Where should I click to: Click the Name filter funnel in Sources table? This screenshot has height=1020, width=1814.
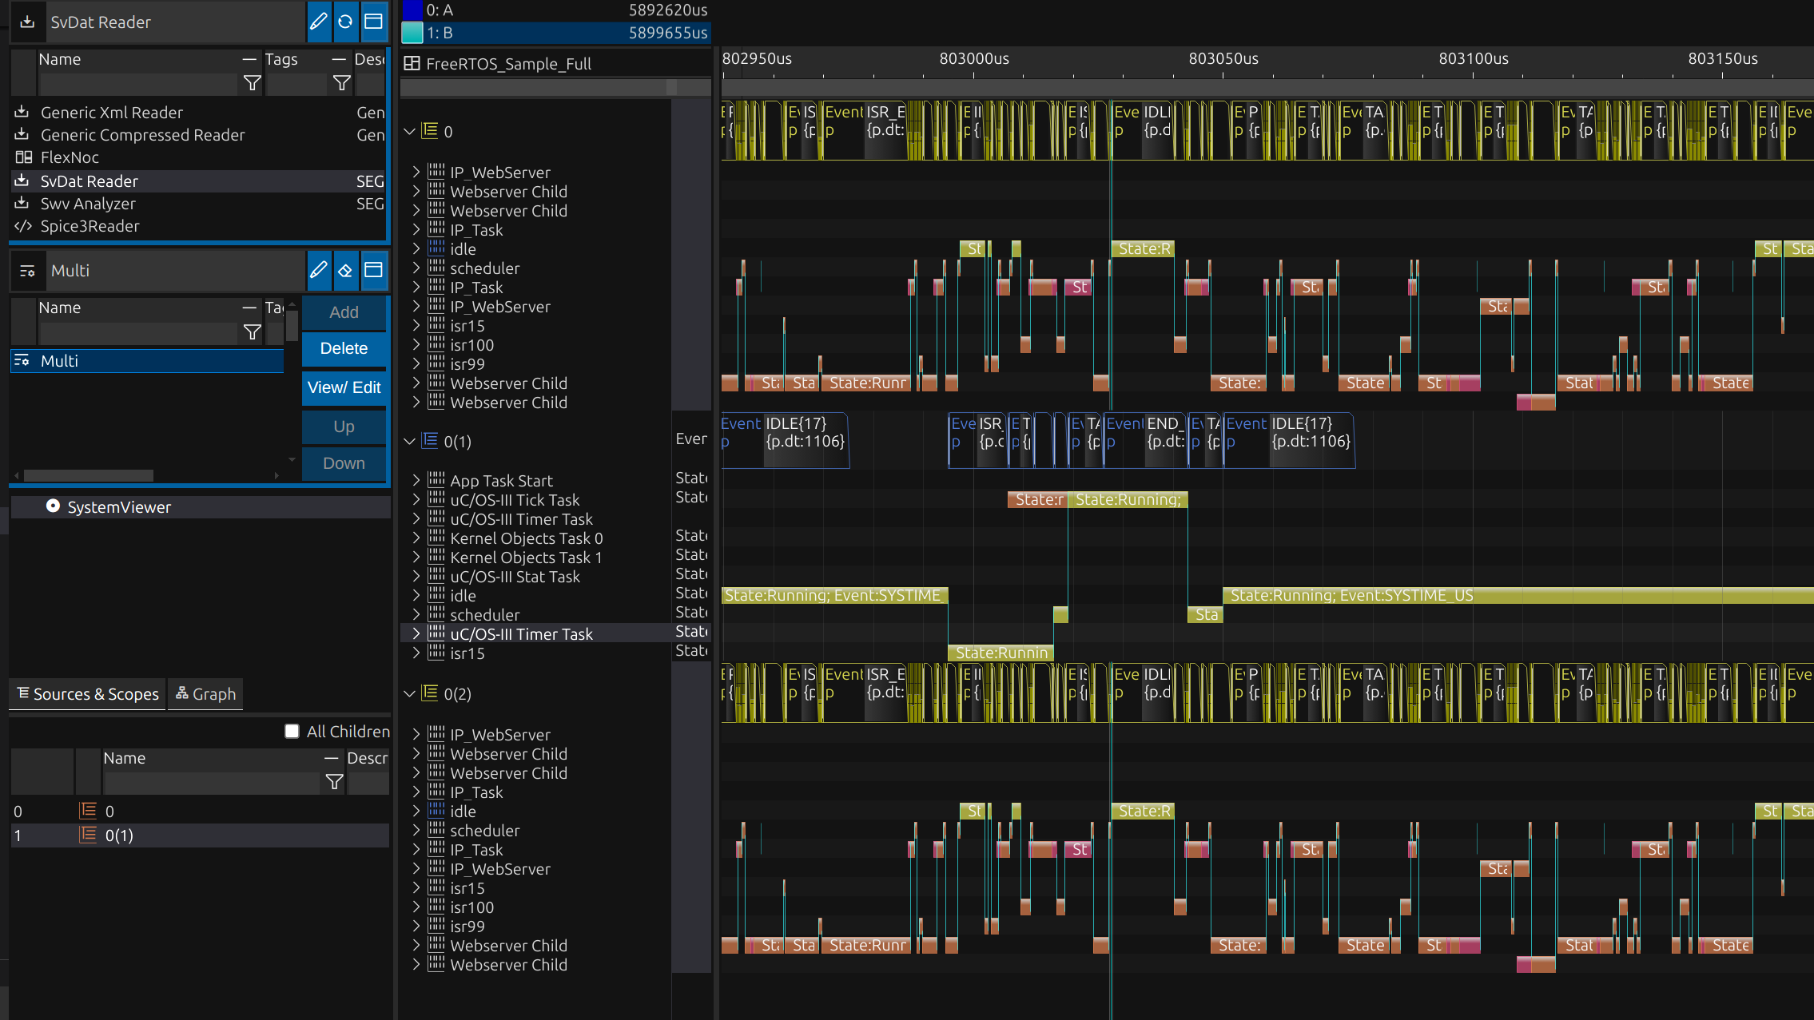point(335,783)
